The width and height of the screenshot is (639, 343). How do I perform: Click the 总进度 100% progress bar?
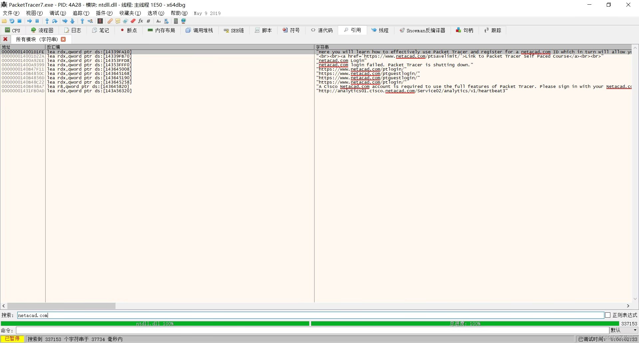tap(465, 323)
